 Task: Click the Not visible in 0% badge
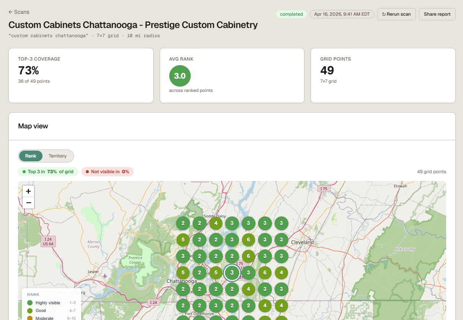[107, 172]
